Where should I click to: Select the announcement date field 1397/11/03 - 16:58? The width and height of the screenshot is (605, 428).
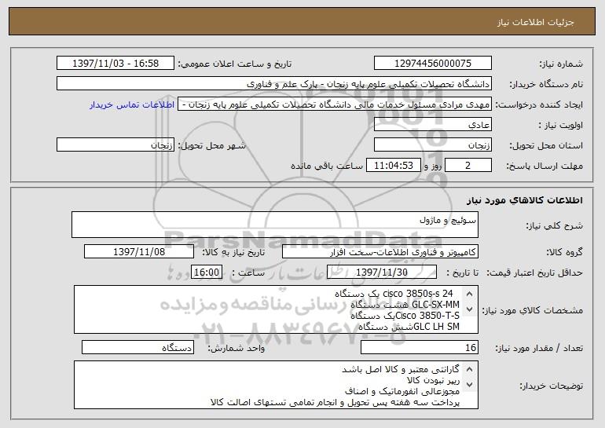tap(115, 64)
